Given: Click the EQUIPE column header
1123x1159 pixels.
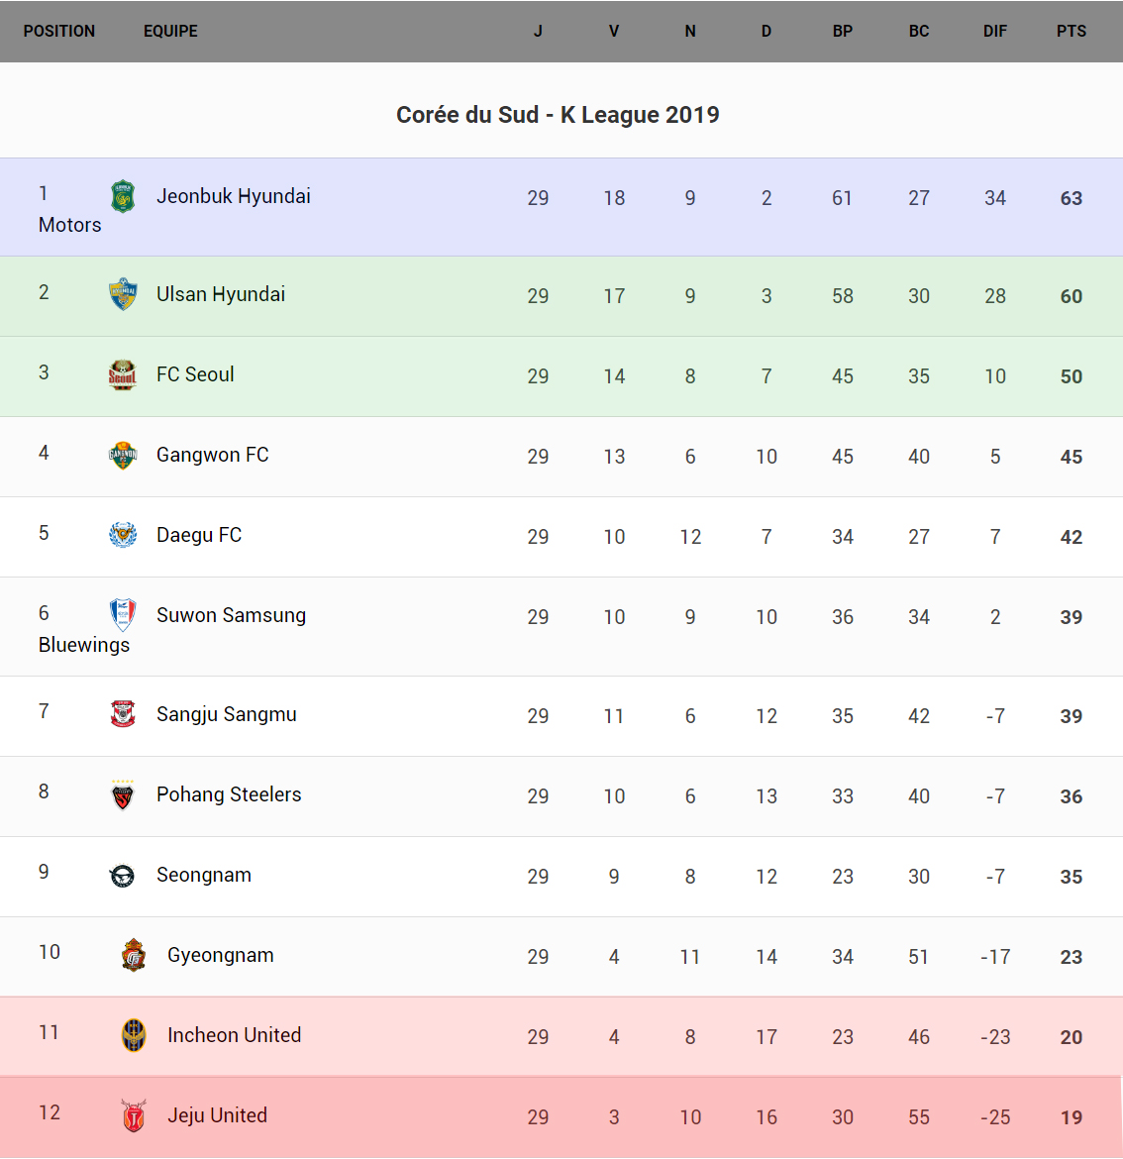Looking at the screenshot, I should pos(170,31).
